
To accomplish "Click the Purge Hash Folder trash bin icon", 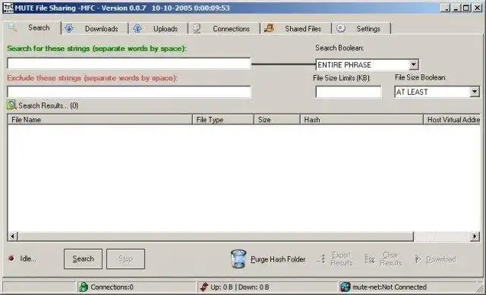I will pyautogui.click(x=238, y=259).
